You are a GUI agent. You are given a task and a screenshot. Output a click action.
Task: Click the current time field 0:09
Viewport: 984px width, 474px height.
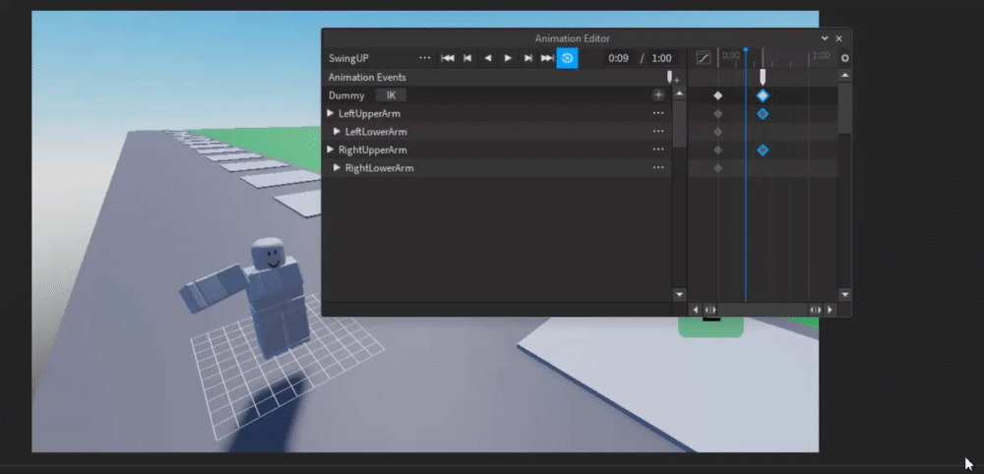(619, 58)
